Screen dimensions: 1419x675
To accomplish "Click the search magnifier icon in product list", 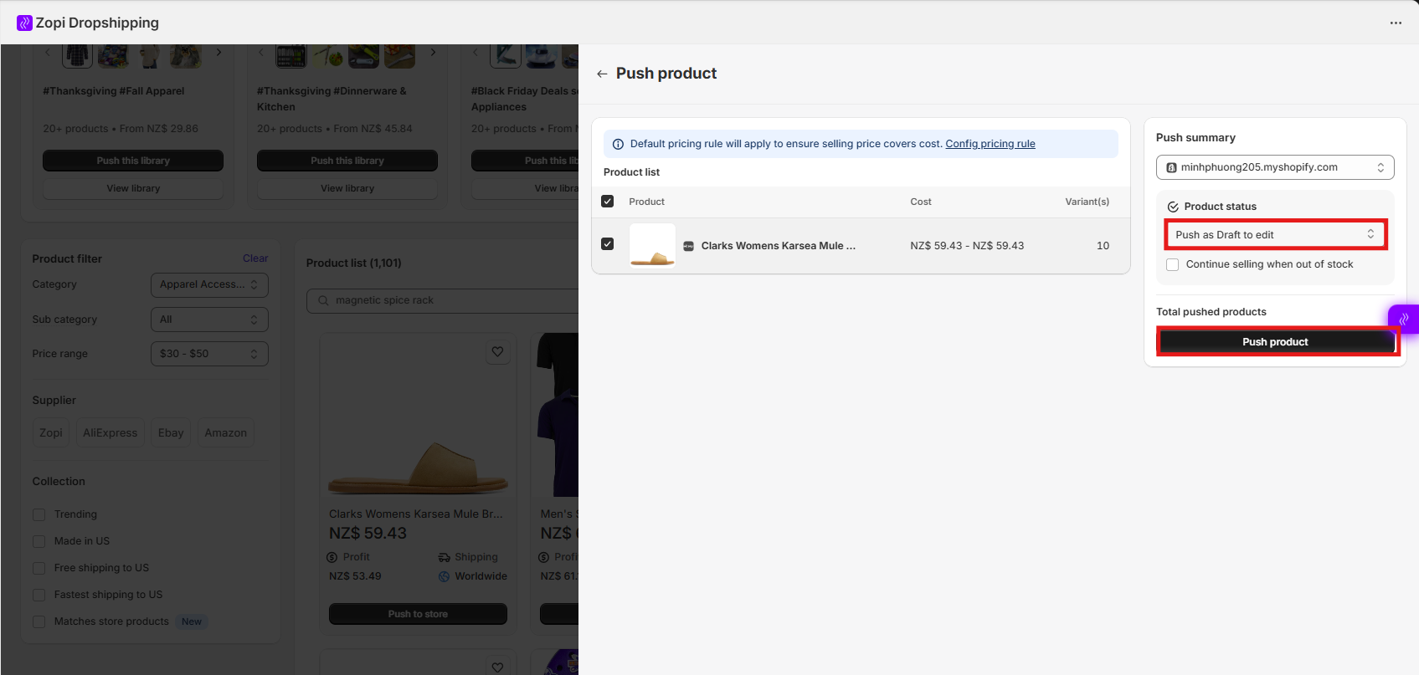I will (323, 300).
